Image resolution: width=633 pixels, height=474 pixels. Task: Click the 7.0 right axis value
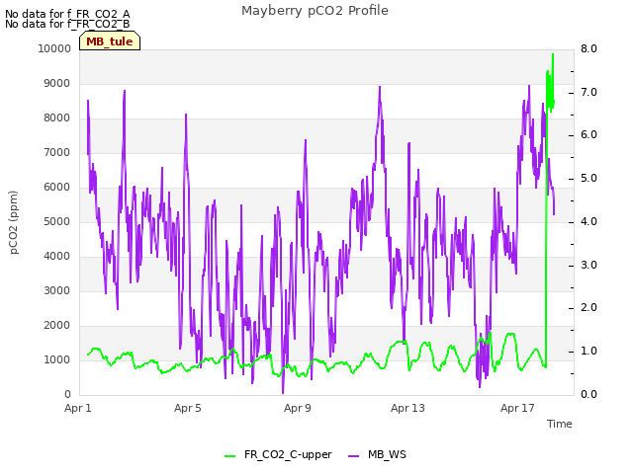click(588, 92)
